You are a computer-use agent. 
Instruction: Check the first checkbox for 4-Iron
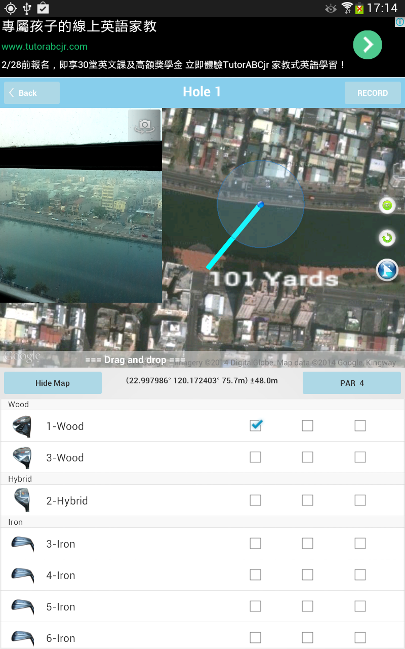pyautogui.click(x=256, y=575)
